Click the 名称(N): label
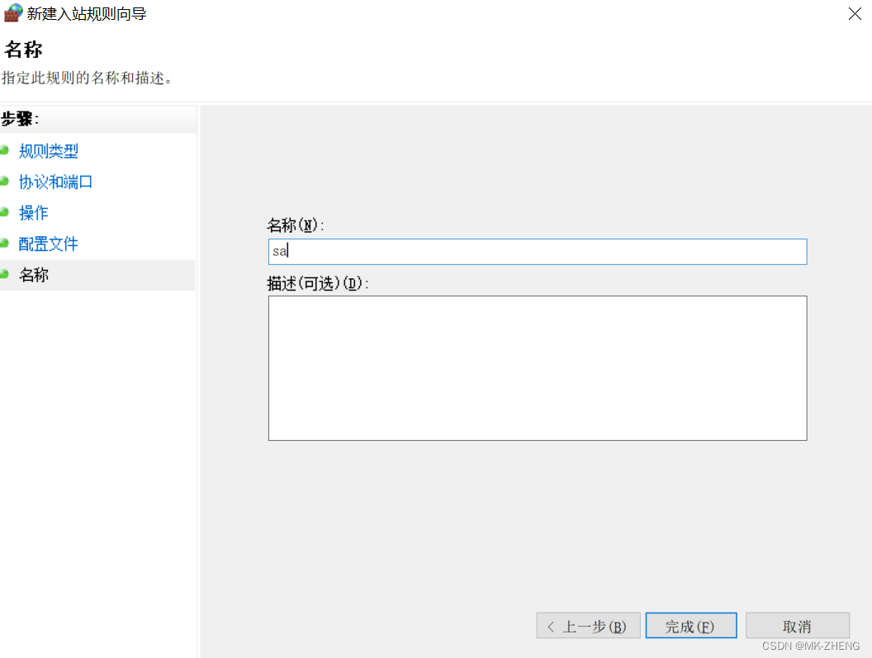 click(x=296, y=225)
